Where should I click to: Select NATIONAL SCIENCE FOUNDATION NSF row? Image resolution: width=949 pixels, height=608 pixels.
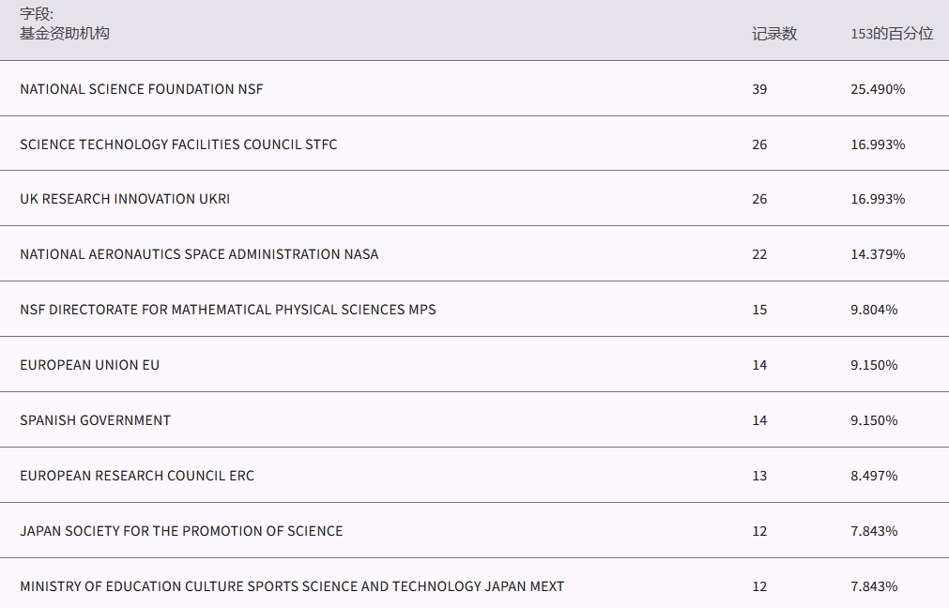coord(142,89)
